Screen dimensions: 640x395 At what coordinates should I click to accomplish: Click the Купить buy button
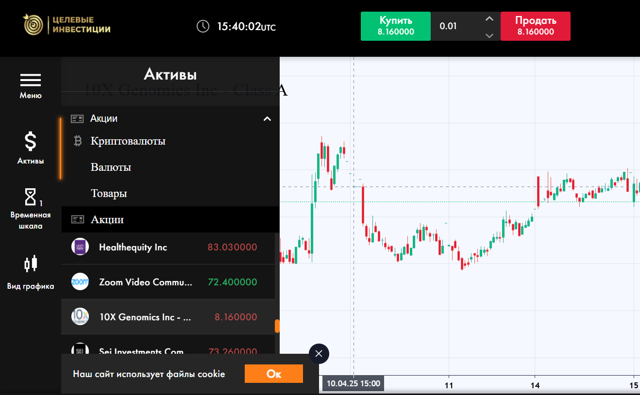(396, 26)
